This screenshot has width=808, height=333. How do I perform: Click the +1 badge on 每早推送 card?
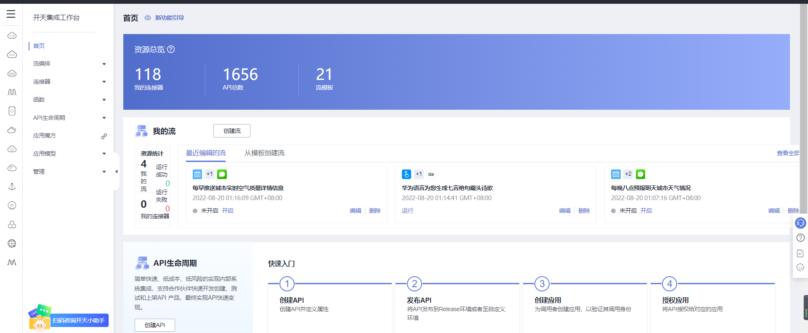[210, 174]
